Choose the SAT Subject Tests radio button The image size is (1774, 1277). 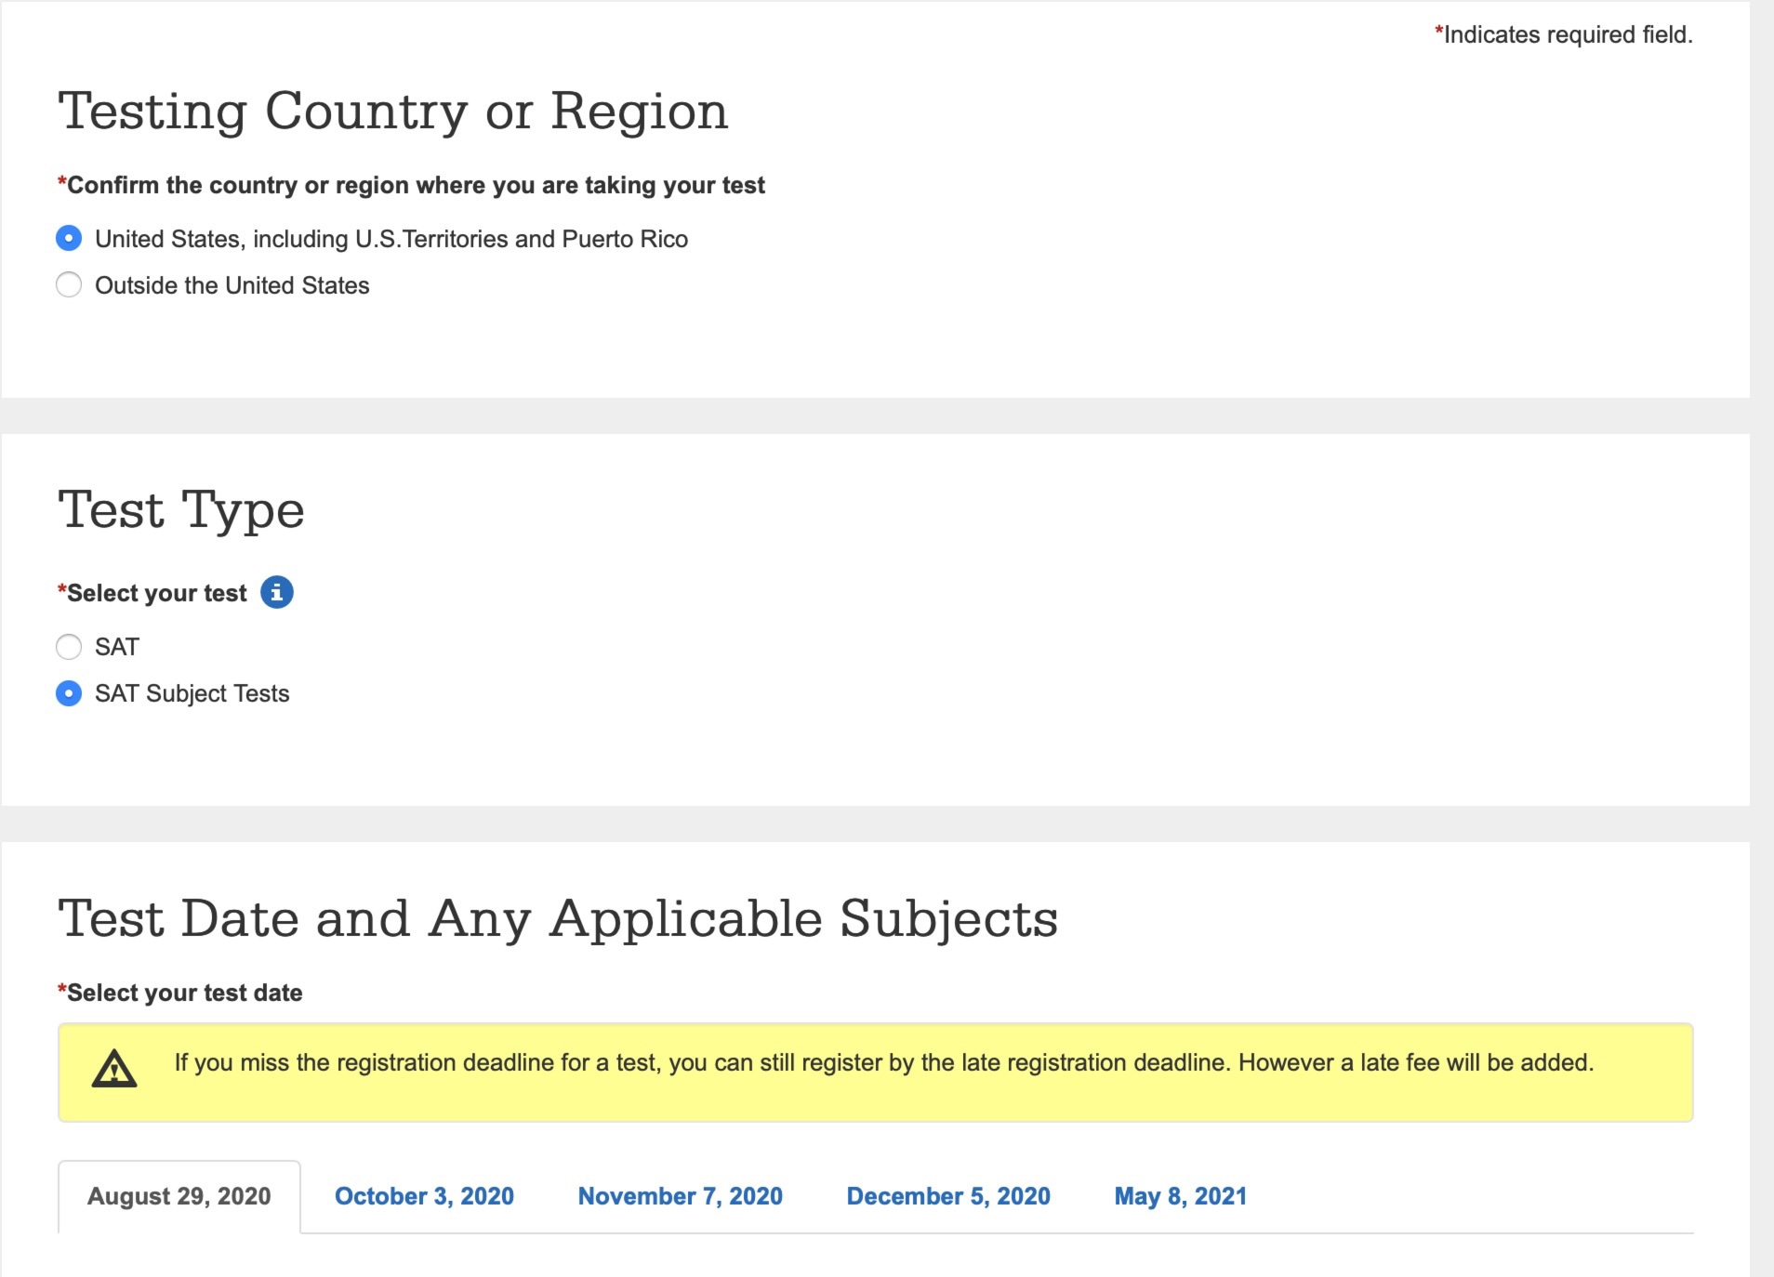[x=69, y=693]
